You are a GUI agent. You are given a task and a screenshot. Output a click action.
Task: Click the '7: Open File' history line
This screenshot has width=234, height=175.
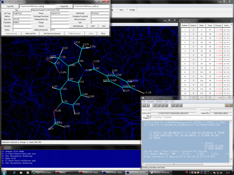point(9,158)
